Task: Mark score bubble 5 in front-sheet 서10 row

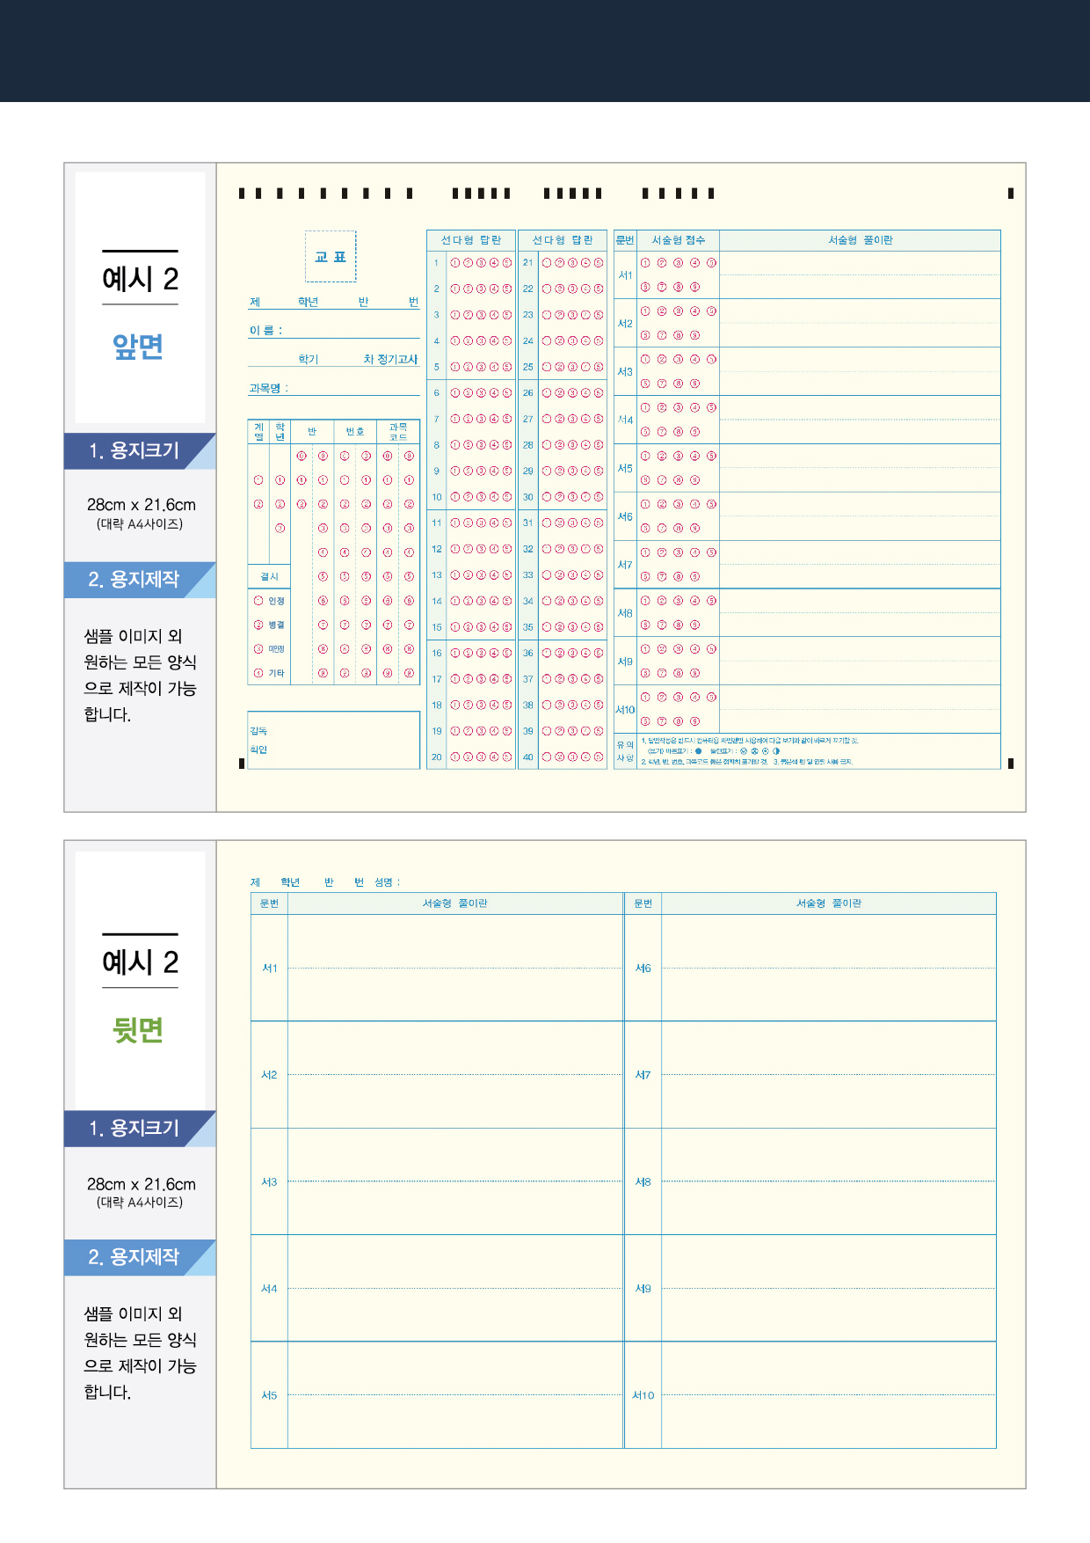Action: tap(711, 697)
